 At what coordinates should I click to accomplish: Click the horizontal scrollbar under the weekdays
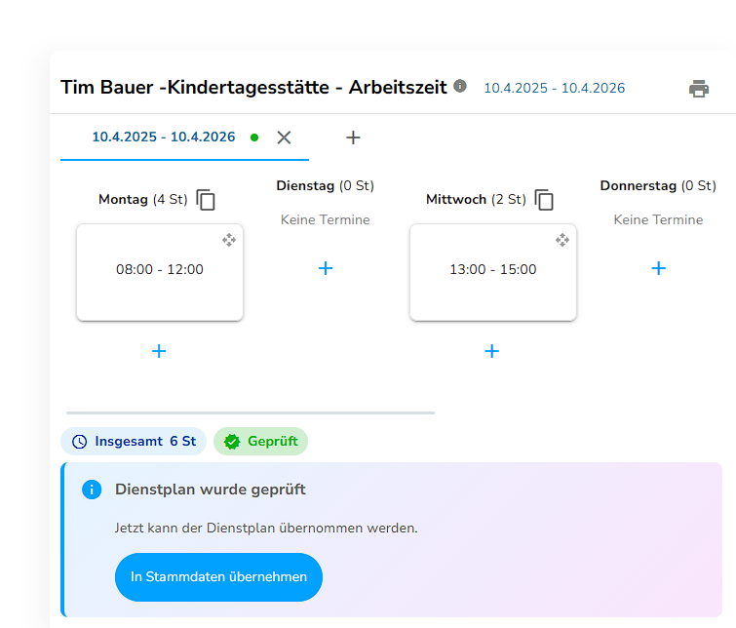(x=250, y=412)
